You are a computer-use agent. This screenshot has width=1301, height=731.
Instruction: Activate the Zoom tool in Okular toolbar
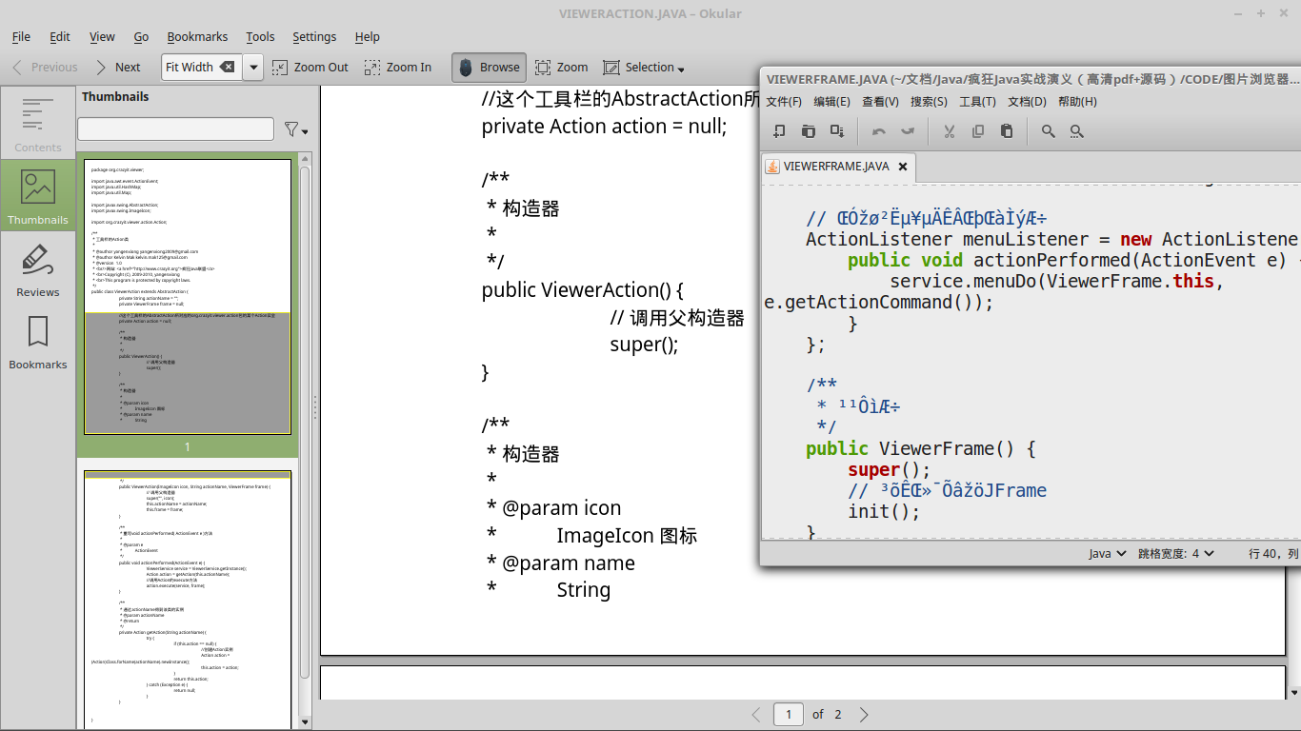[562, 68]
